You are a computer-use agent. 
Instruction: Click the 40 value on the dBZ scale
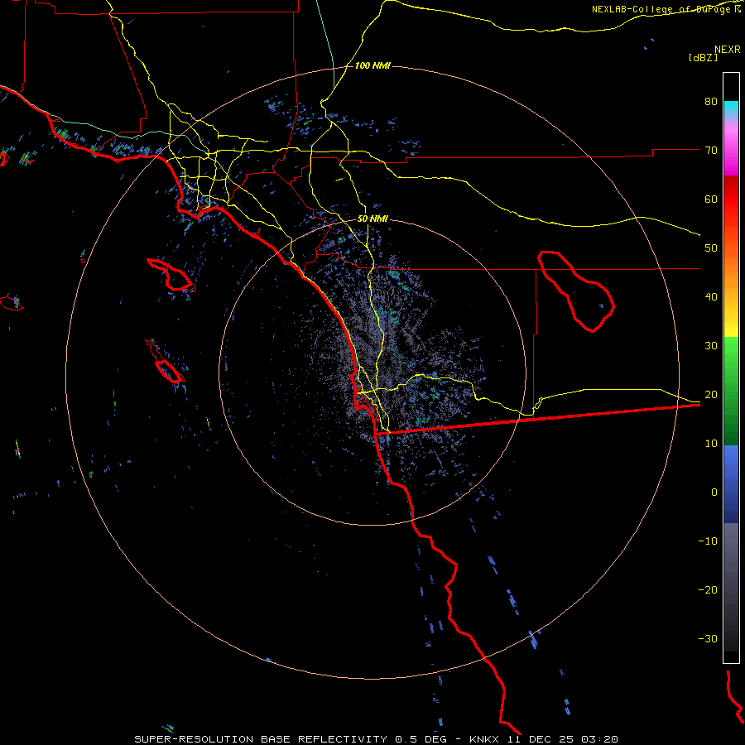[x=711, y=297]
